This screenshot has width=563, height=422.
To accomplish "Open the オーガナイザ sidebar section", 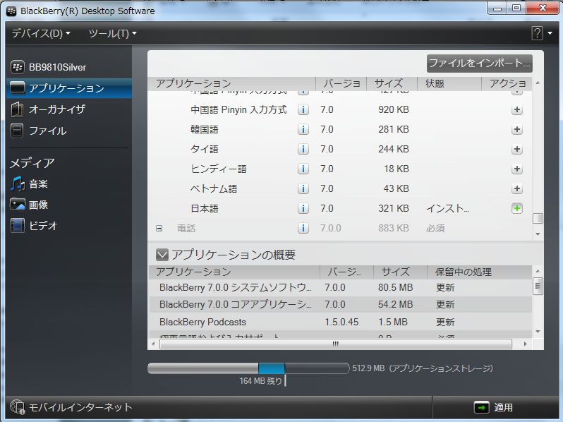I will tap(48, 109).
